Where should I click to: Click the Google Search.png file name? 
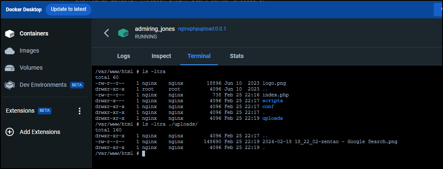click(330, 142)
